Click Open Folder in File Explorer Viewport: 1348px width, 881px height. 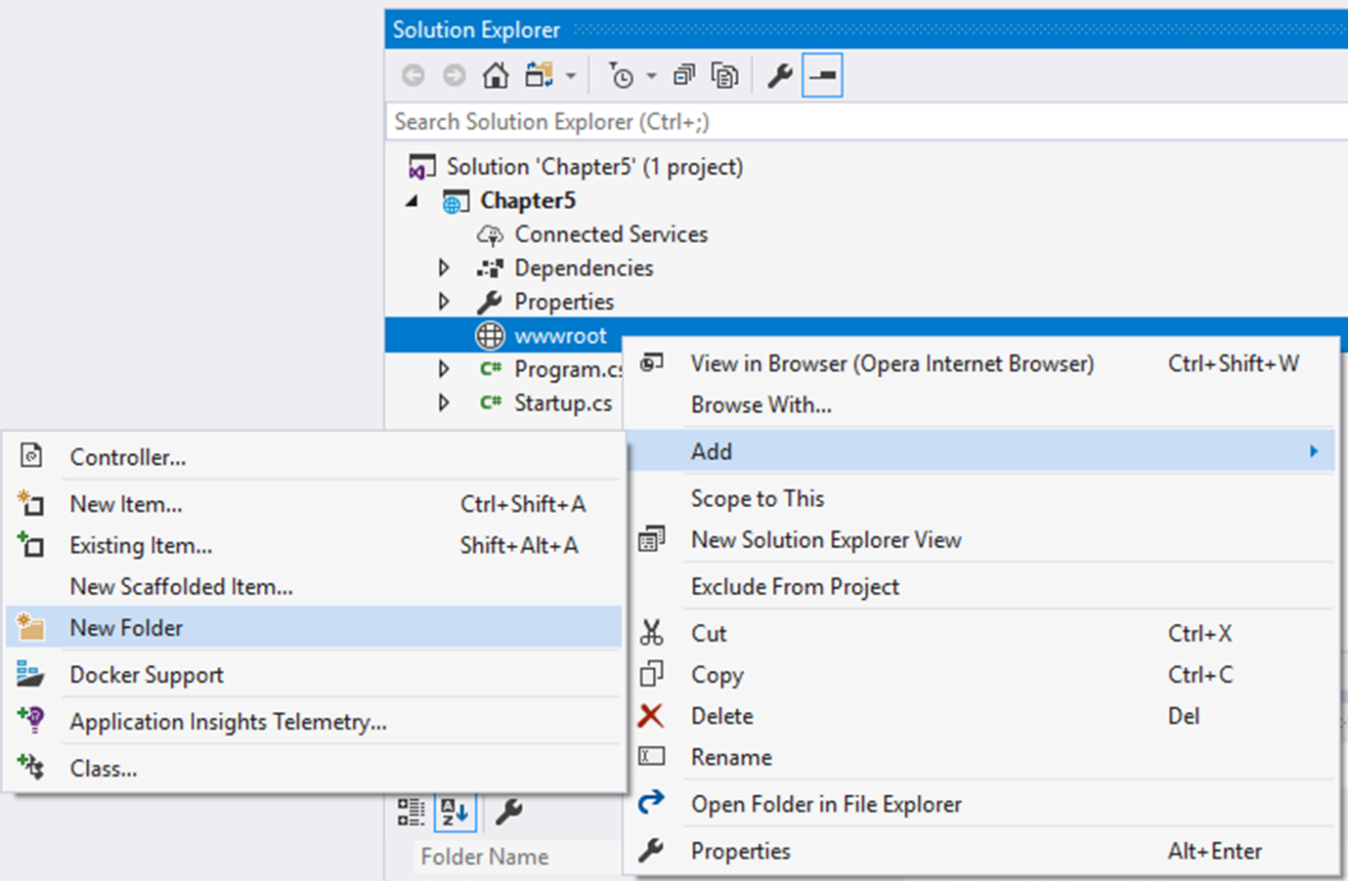[x=826, y=804]
